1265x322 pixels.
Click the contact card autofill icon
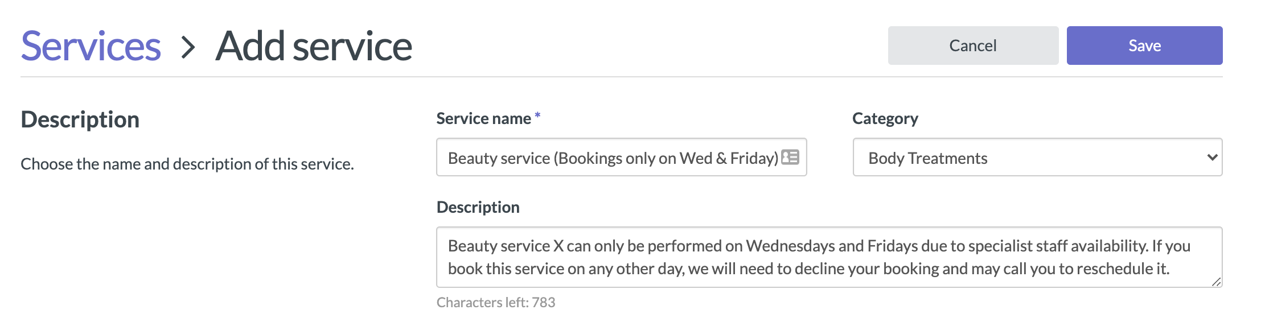pyautogui.click(x=790, y=157)
